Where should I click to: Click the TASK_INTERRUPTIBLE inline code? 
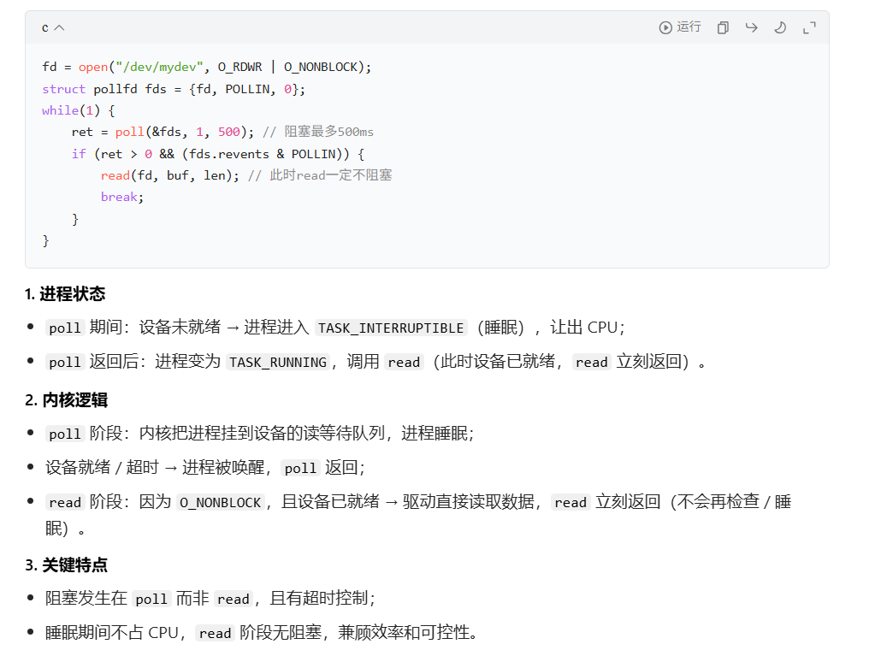(x=391, y=328)
